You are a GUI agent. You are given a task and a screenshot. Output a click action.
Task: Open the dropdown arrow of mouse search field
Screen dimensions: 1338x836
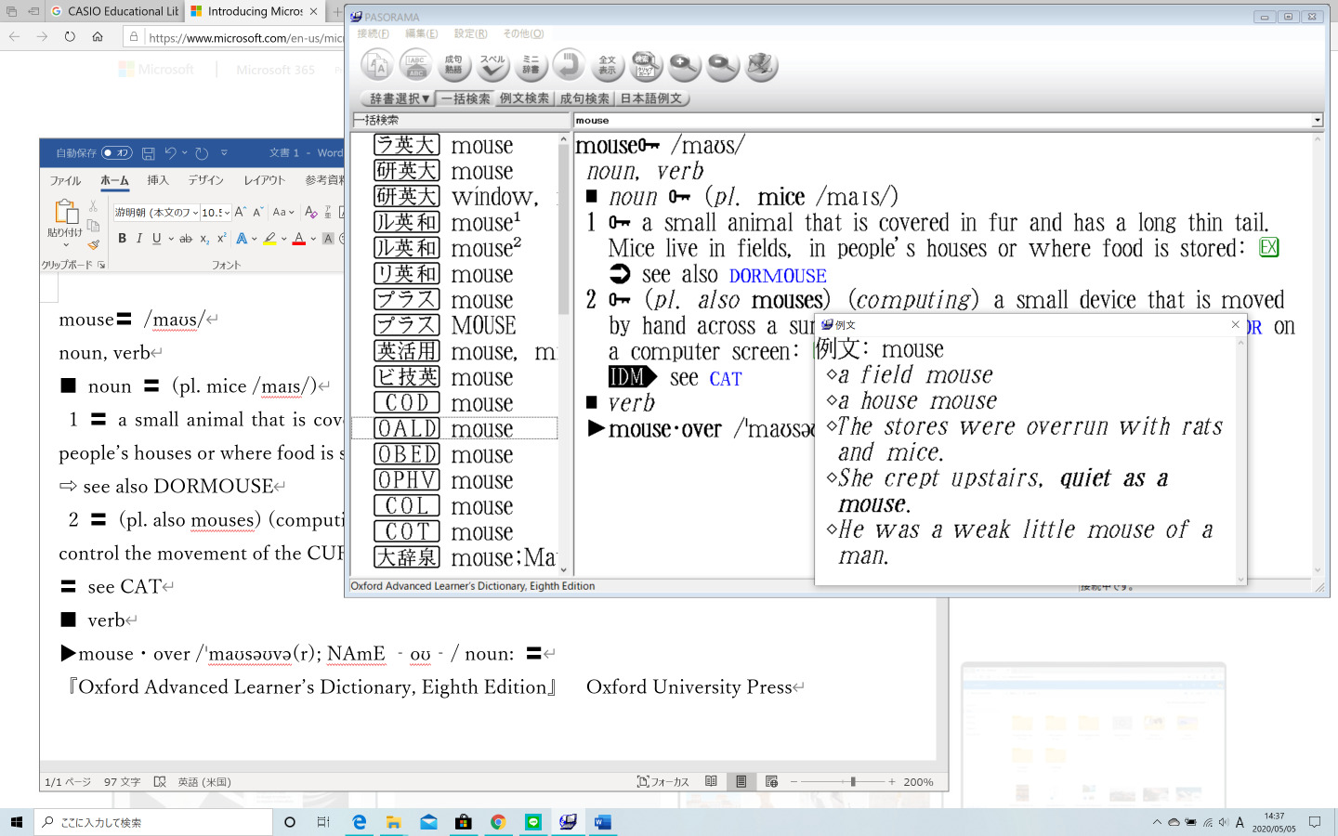1317,121
